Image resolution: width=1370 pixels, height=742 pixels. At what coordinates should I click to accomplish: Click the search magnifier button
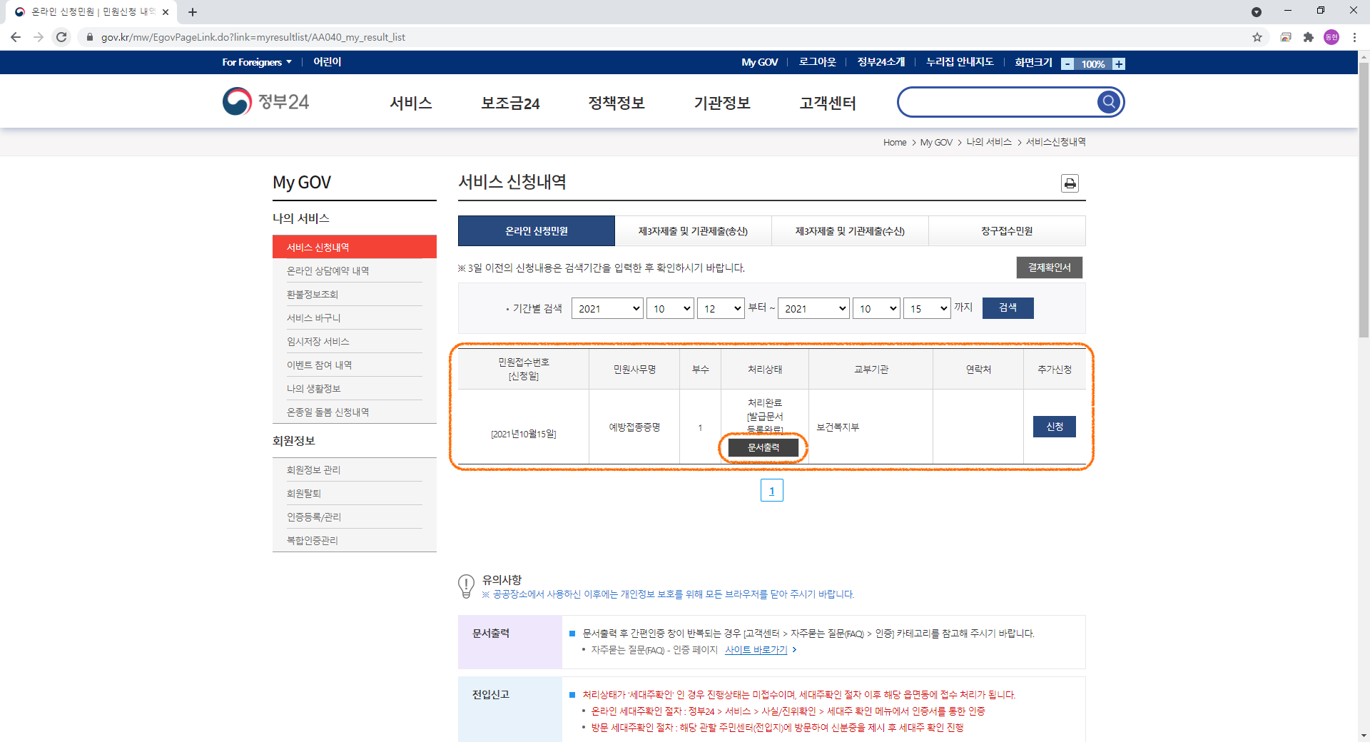pyautogui.click(x=1108, y=102)
